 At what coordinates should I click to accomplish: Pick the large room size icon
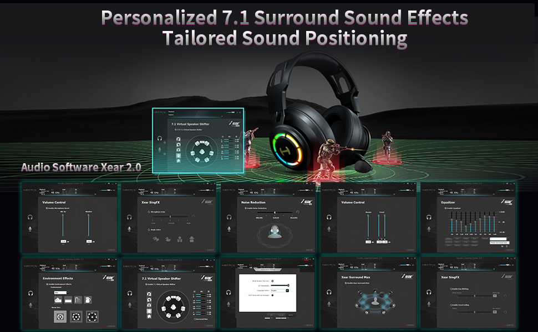92,317
